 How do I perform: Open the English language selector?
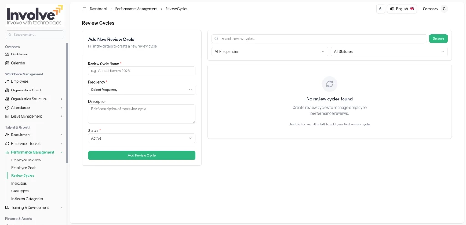point(402,9)
